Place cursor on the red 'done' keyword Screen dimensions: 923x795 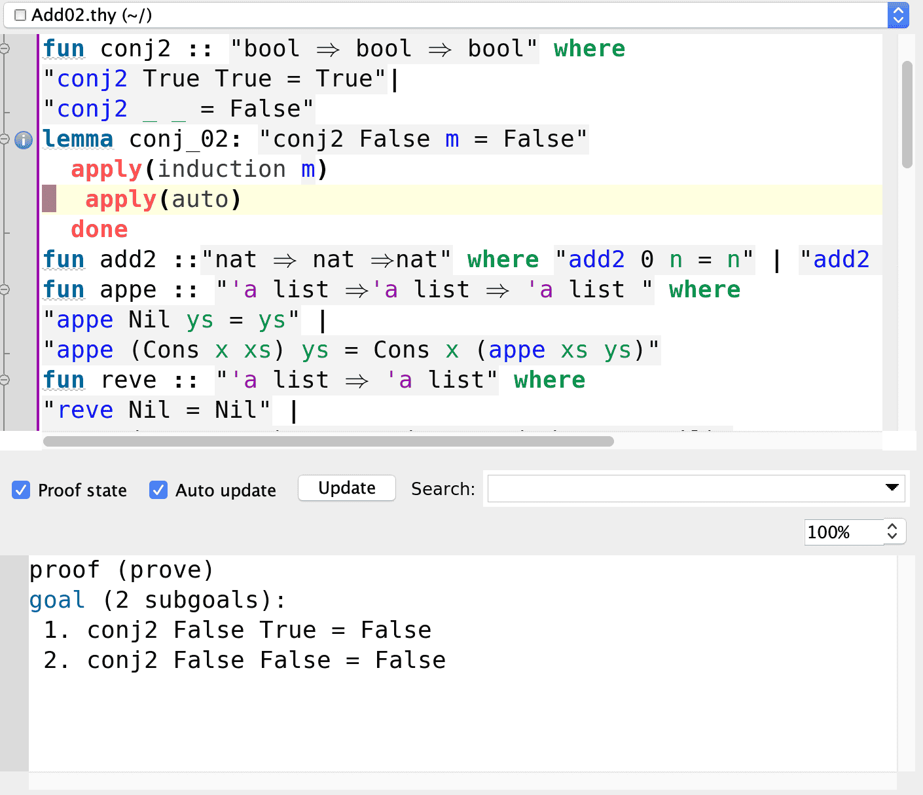99,229
